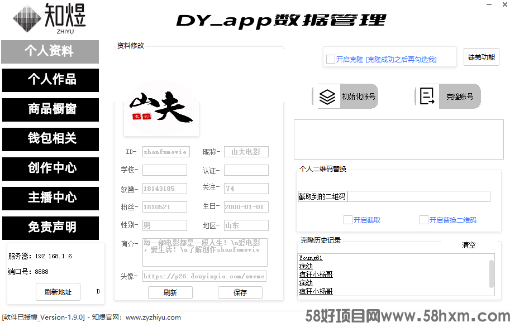
Task: Click the clone history list scrollbar
Action: coord(492,273)
